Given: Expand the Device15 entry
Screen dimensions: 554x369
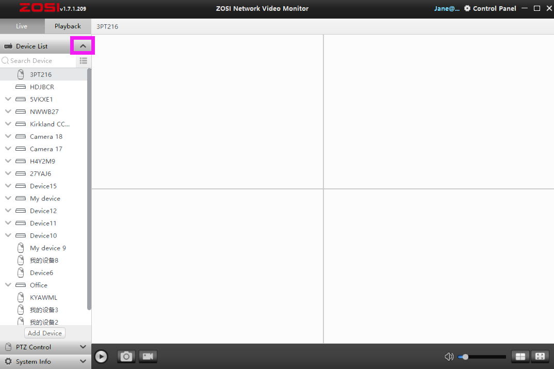Looking at the screenshot, I should tap(8, 186).
